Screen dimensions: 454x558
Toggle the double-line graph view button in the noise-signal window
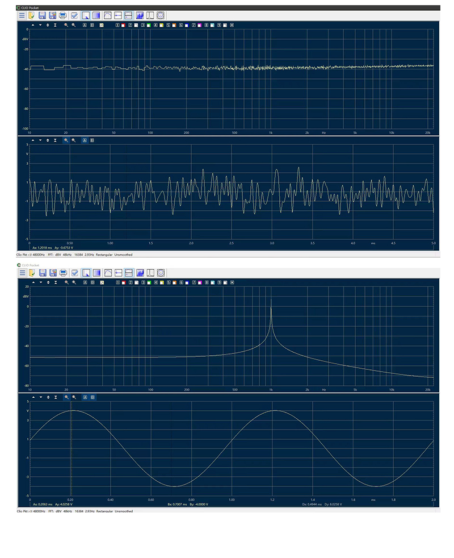point(128,15)
